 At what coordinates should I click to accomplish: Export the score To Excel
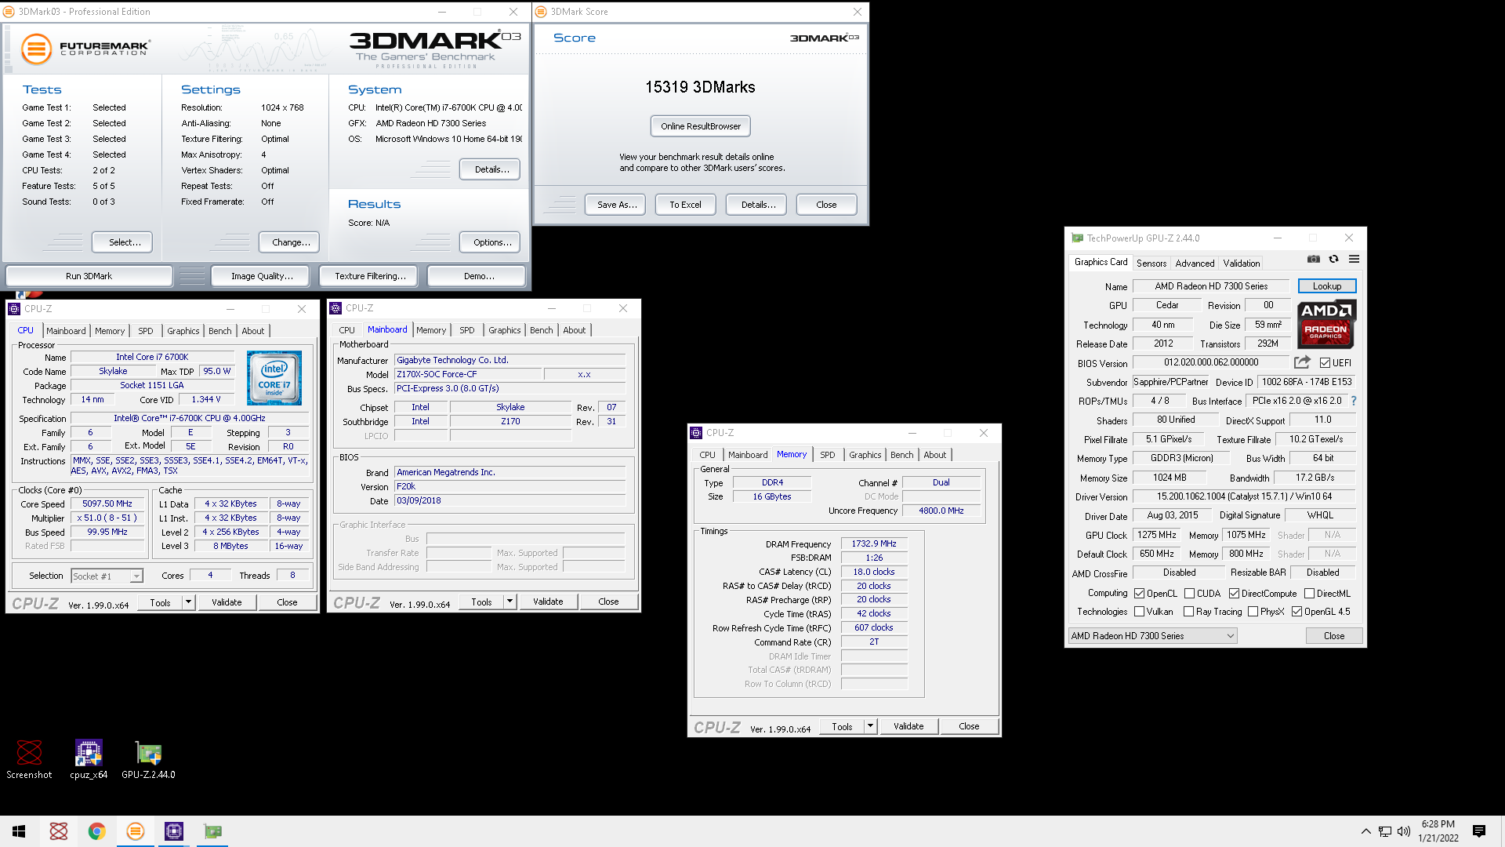point(685,205)
